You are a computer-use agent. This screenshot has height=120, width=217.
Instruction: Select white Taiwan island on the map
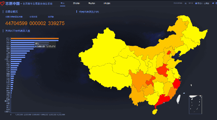[178, 99]
